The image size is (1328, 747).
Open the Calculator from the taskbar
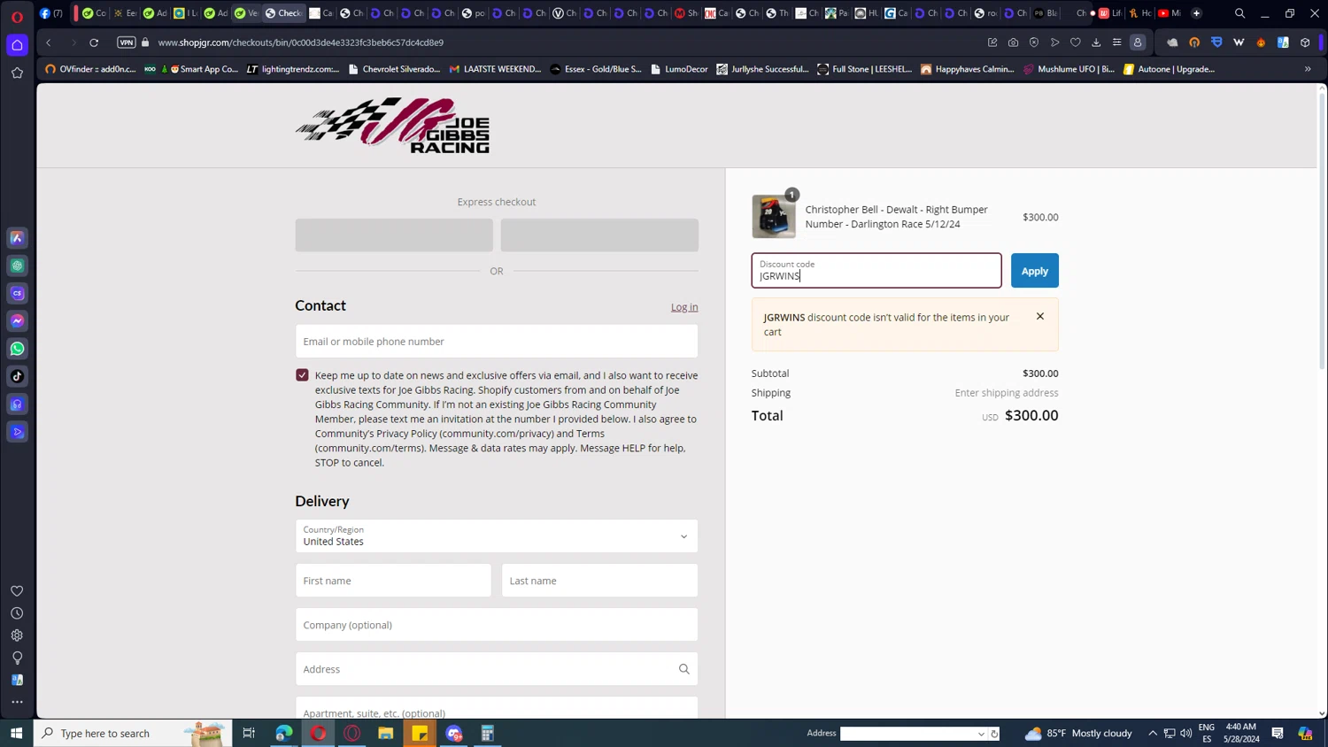click(x=488, y=733)
